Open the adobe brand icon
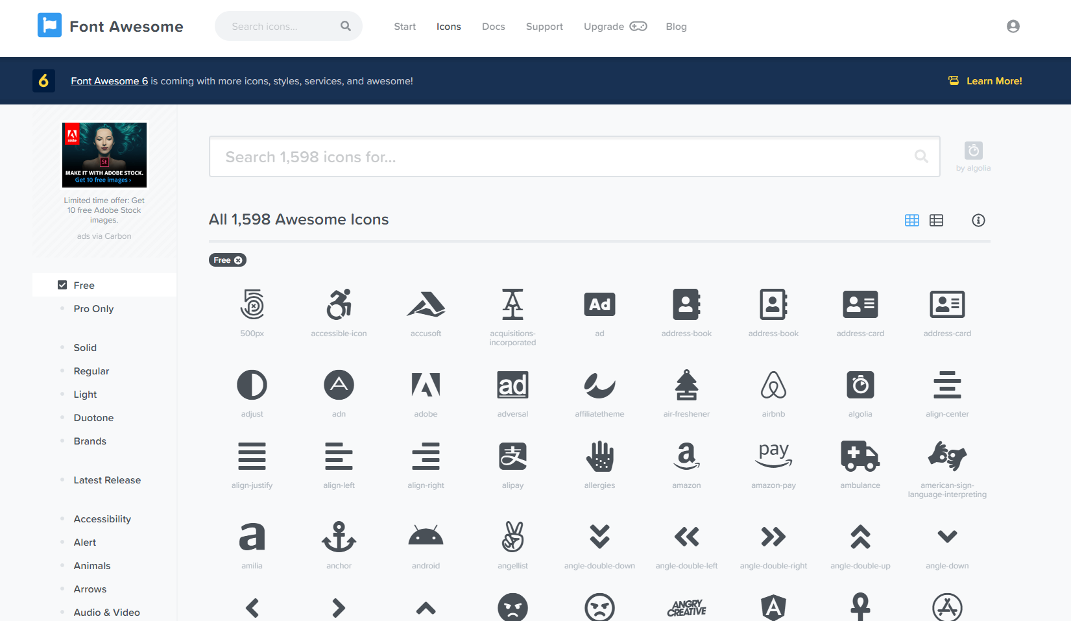This screenshot has height=621, width=1071. pos(426,385)
